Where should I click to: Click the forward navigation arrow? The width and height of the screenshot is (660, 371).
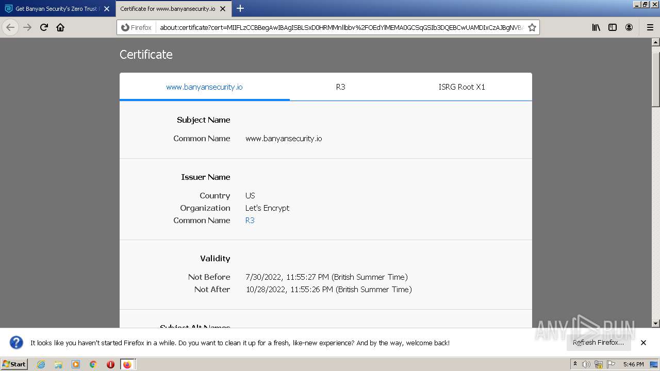[27, 27]
